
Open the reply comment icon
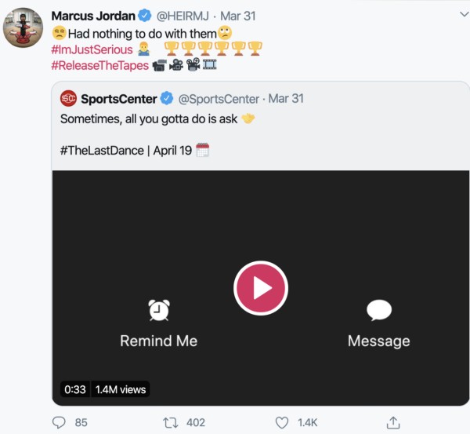tap(59, 422)
